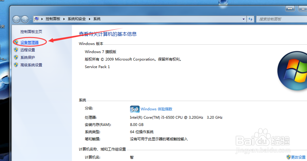Click the shield icon next to 远程设置

click(16, 50)
